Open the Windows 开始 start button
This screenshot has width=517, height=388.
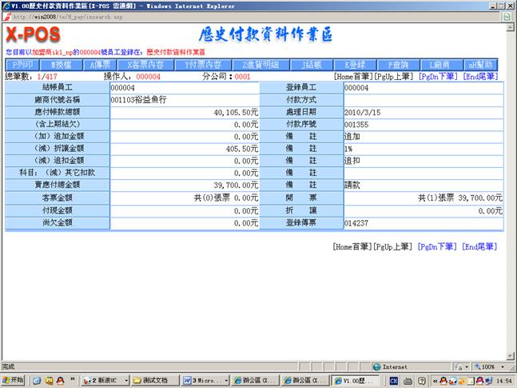pos(14,380)
